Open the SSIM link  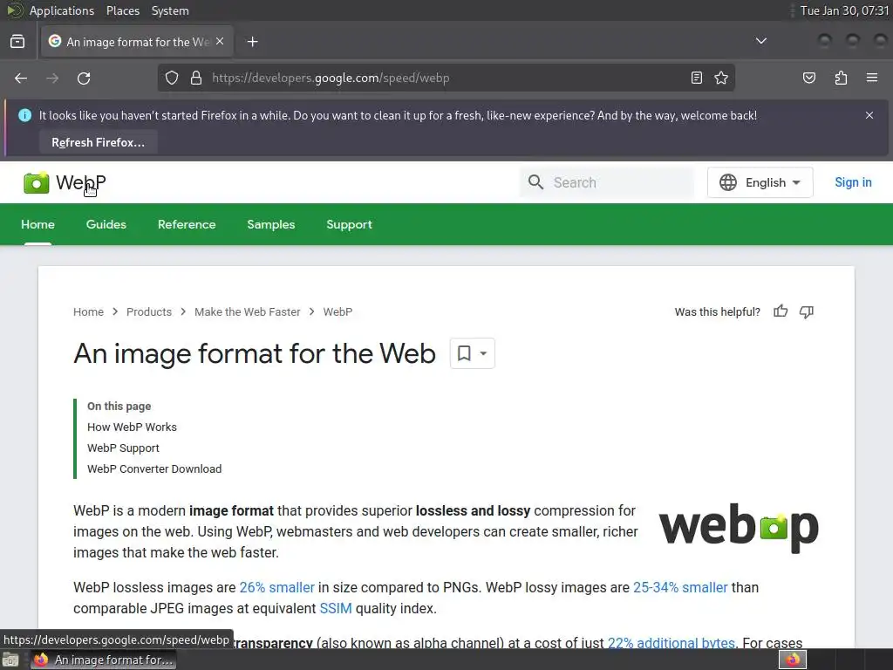[x=336, y=608]
